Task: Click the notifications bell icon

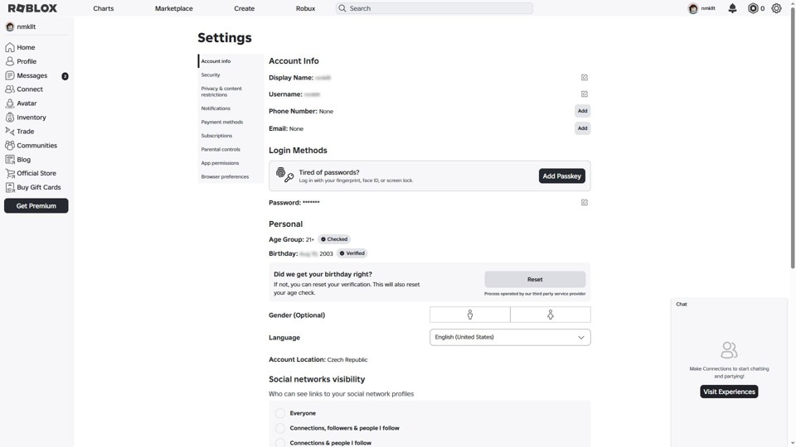Action: click(x=732, y=8)
